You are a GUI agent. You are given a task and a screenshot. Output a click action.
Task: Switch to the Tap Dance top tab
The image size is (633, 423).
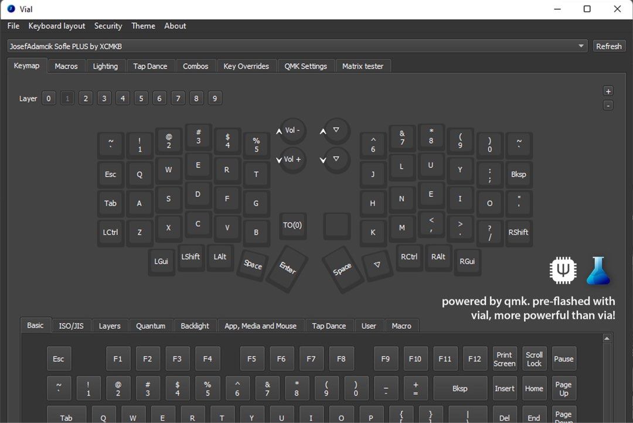point(150,66)
